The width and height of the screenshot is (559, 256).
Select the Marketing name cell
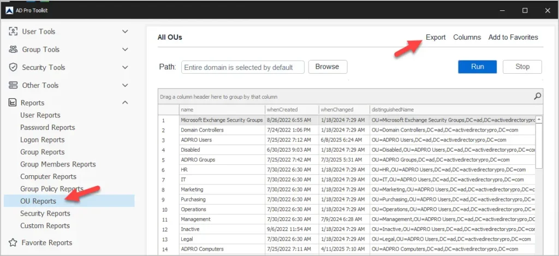pyautogui.click(x=222, y=189)
